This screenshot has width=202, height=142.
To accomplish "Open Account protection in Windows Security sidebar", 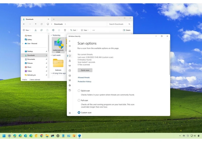I will (x=70, y=61).
